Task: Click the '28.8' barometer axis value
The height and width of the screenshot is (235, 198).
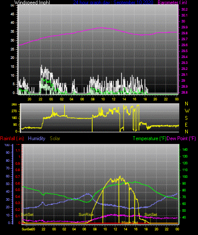Action: pyautogui.click(x=184, y=92)
